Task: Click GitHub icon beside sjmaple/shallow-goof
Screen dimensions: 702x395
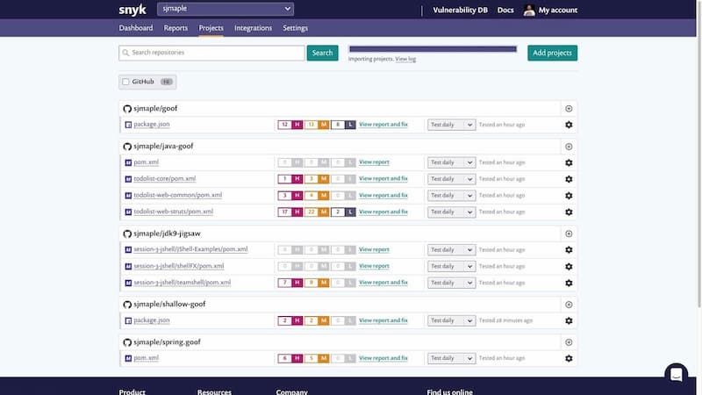Action: tap(127, 305)
